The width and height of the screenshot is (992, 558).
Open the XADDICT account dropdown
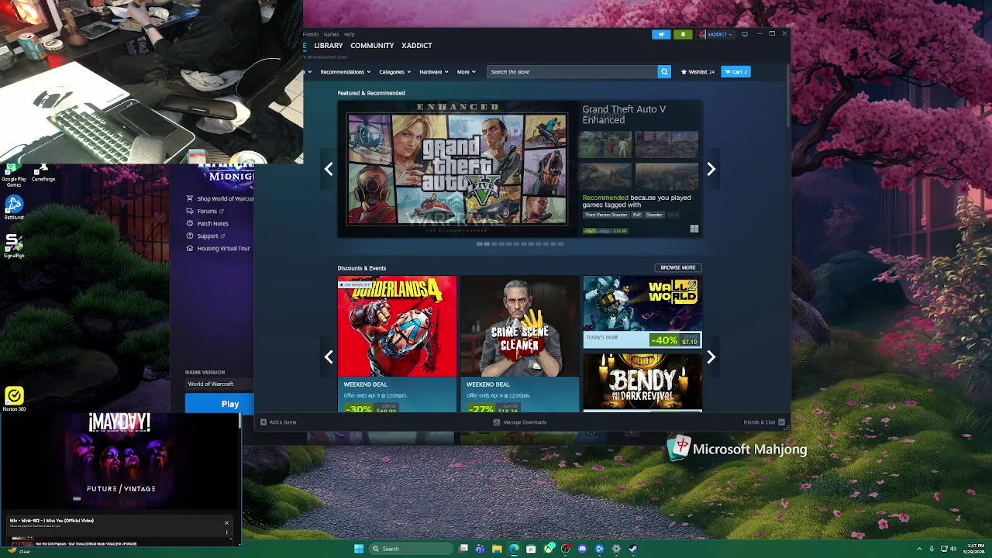click(x=715, y=34)
